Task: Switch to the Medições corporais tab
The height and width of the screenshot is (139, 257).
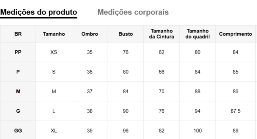Action: pos(133,12)
